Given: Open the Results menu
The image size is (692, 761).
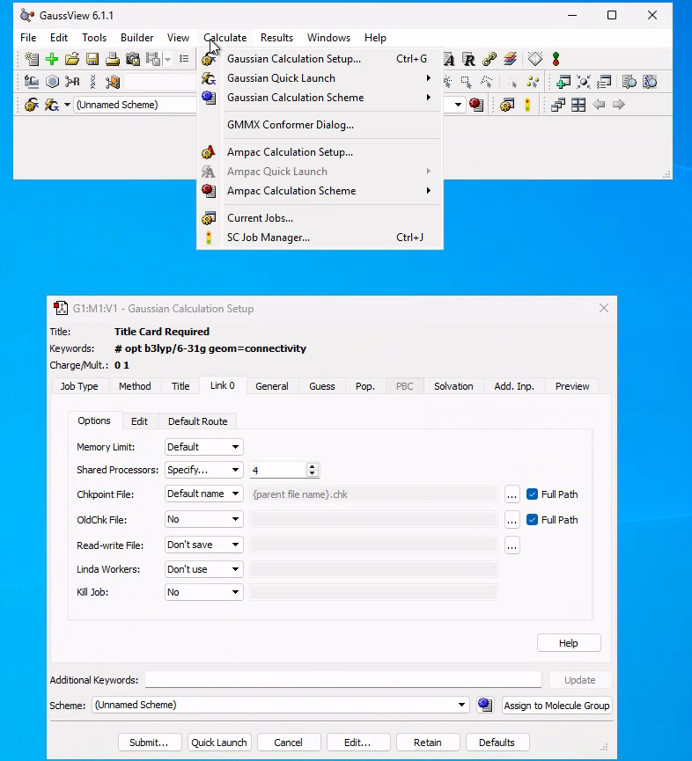Looking at the screenshot, I should [276, 38].
